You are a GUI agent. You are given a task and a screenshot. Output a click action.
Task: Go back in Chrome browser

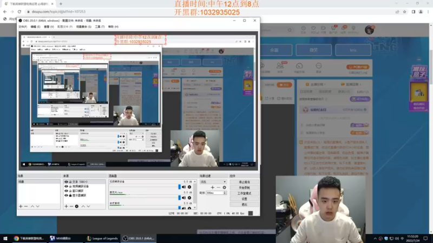(5, 11)
